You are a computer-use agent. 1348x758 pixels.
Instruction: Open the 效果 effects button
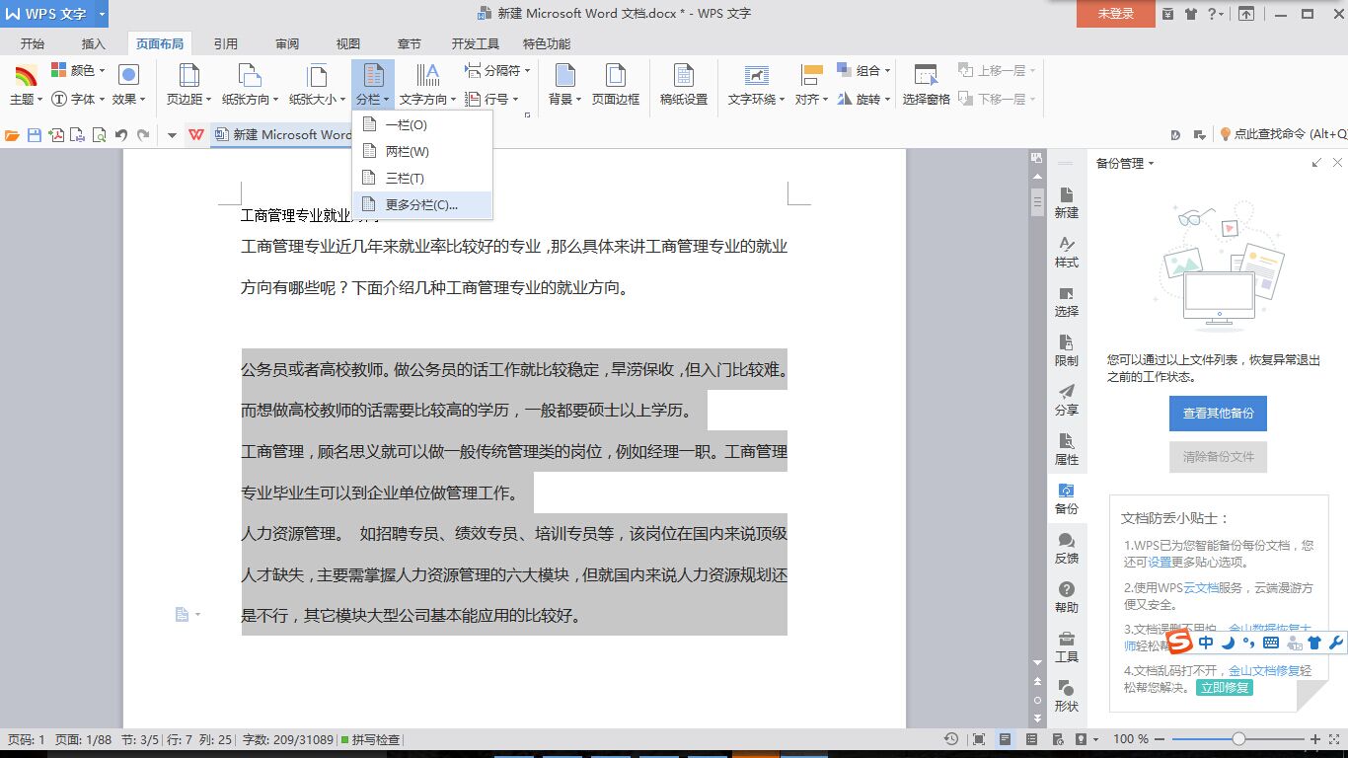pos(128,85)
